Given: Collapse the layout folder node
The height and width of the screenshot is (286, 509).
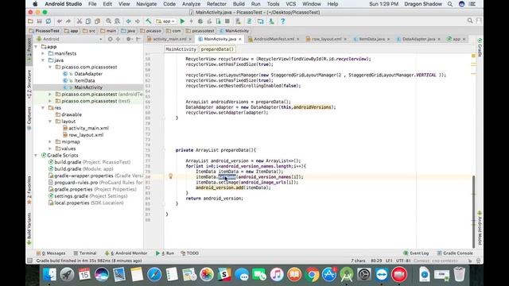Looking at the screenshot, I should coord(50,122).
